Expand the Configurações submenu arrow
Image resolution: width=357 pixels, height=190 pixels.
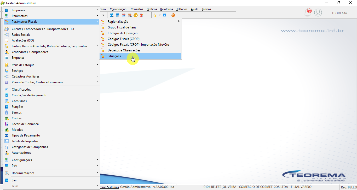click(97, 160)
